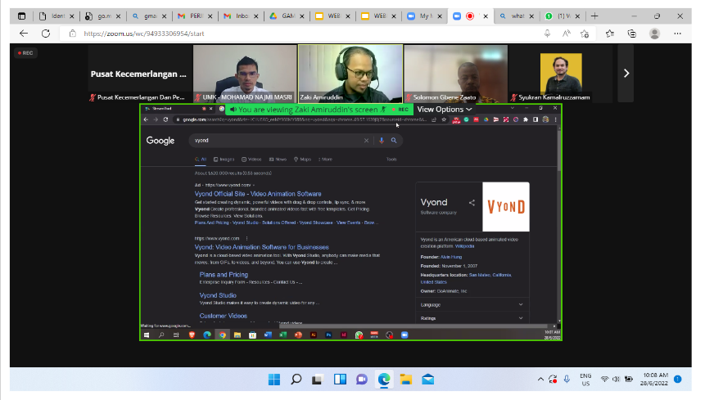Click bookmark star in shared Chrome address bar
The height and width of the screenshot is (400, 714).
pos(444,119)
